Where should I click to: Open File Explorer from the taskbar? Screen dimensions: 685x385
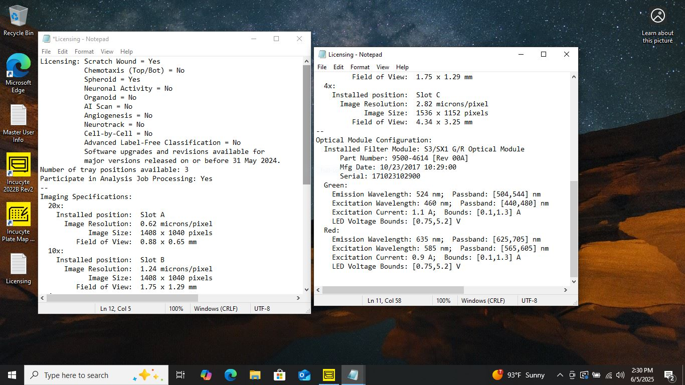255,375
